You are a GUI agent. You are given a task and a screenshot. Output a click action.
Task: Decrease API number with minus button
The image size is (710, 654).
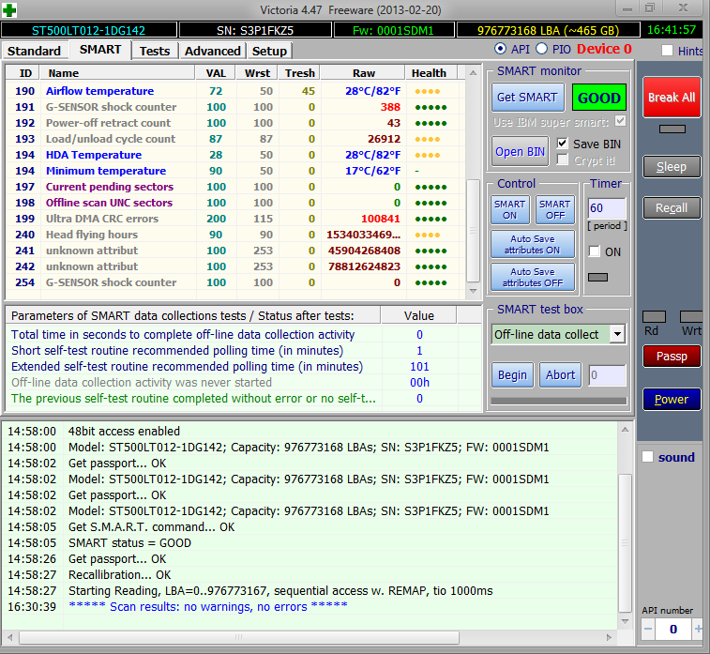pos(647,628)
